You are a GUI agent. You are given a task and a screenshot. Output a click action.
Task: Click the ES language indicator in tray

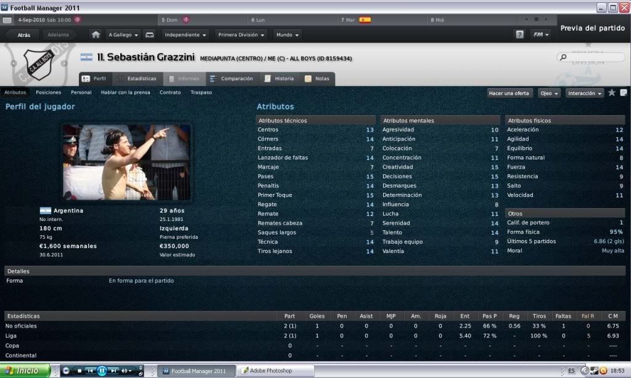pos(571,371)
